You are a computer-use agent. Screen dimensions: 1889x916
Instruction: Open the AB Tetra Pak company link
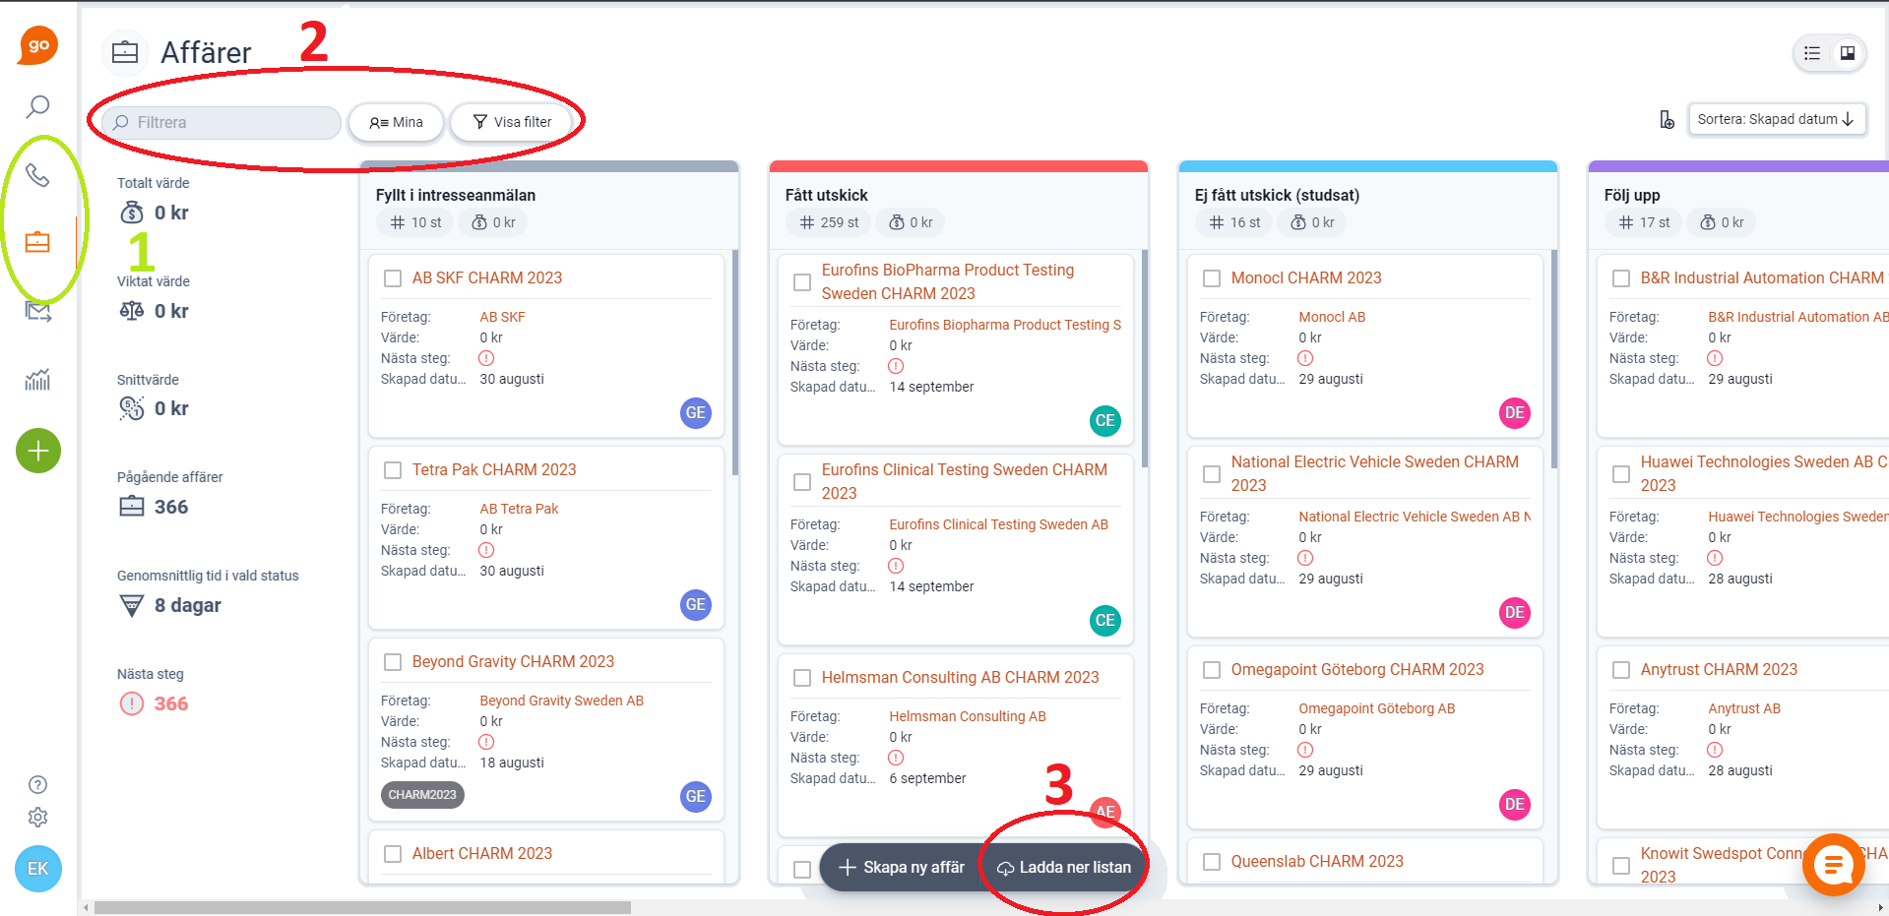[519, 509]
